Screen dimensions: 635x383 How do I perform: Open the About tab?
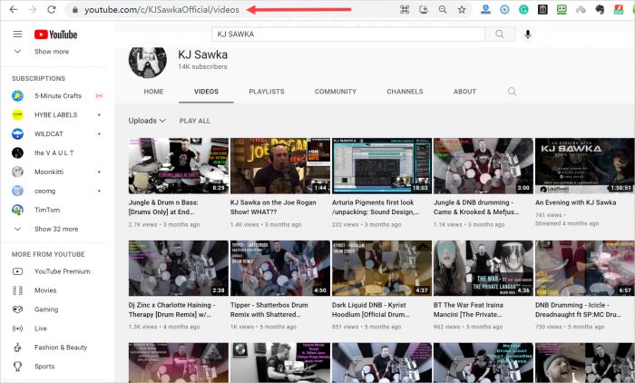coord(464,92)
